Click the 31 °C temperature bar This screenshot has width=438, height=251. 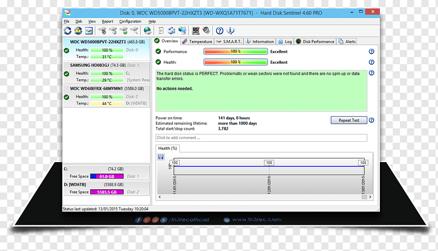[x=107, y=57]
